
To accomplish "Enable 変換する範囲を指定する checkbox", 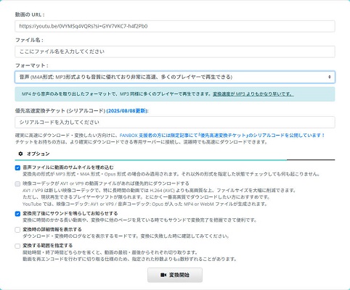I will tap(17, 246).
